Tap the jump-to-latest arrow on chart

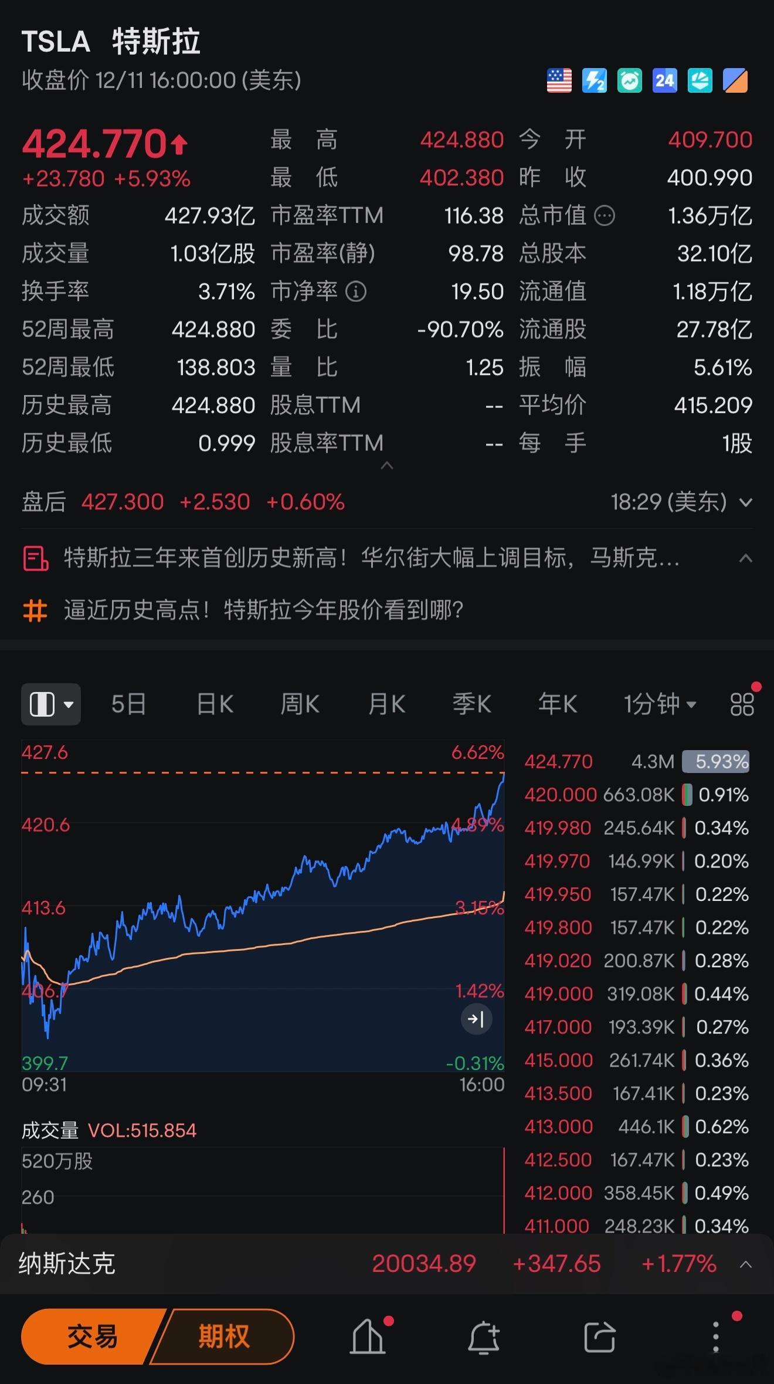(476, 1019)
